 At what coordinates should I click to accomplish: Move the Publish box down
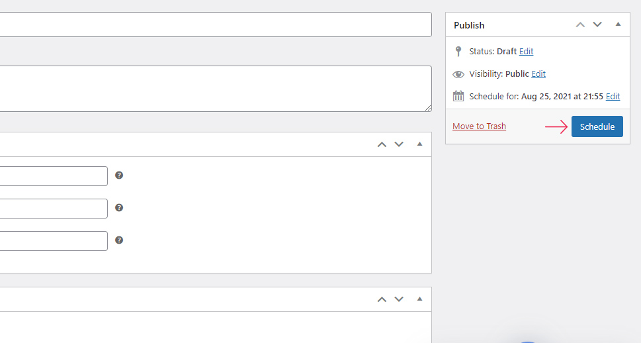tap(597, 24)
